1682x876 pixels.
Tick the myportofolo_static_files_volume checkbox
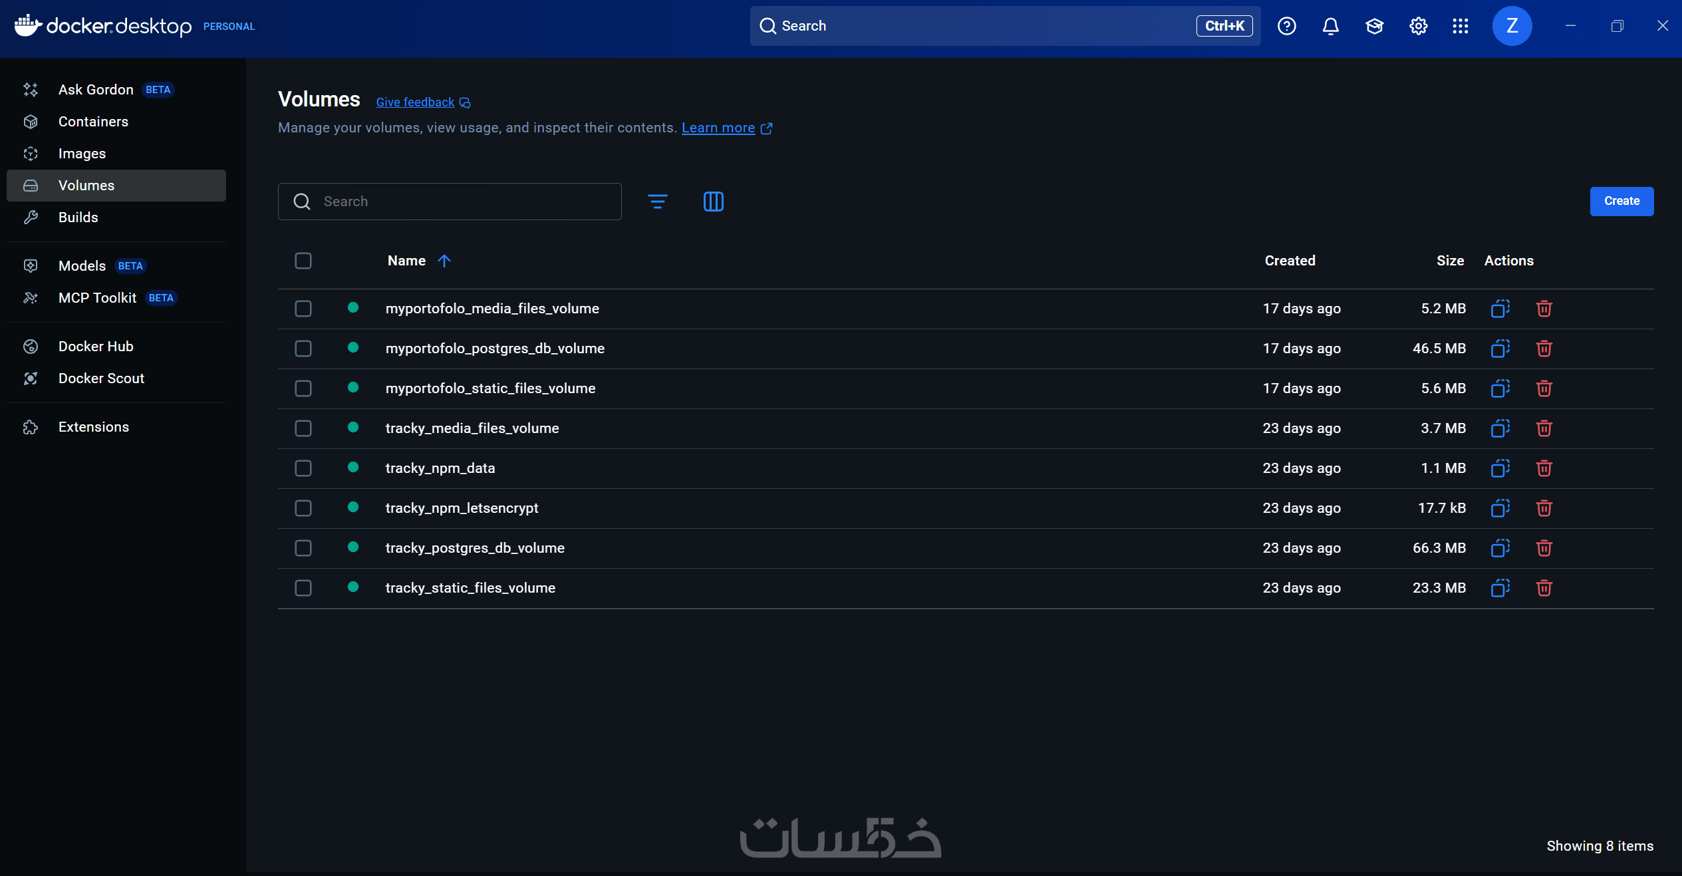(x=303, y=388)
